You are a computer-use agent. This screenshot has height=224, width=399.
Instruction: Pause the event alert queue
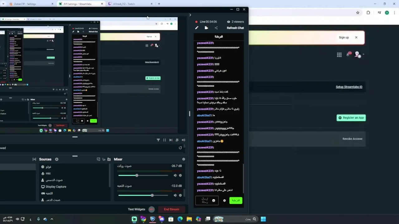tap(165, 140)
